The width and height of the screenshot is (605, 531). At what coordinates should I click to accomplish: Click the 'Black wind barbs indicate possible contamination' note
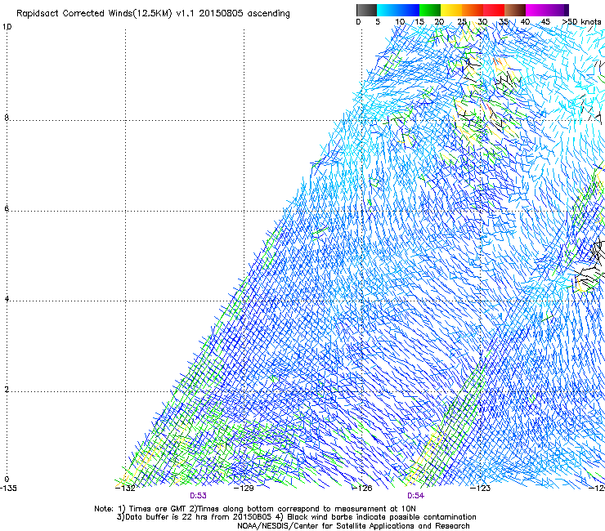tap(382, 517)
